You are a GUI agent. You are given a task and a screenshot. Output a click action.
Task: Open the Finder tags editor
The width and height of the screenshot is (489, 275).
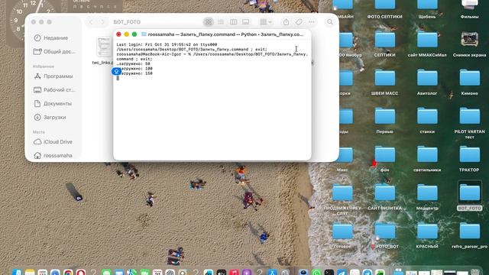coord(299,22)
